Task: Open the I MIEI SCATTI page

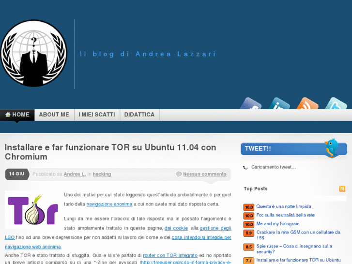Action: pos(97,115)
